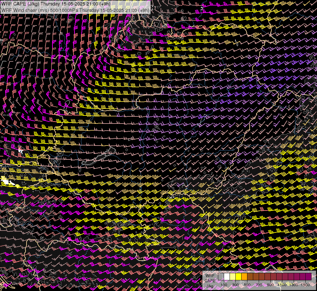Click the large elongated white lake outline
This screenshot has width=317, height=291.
(99, 156)
